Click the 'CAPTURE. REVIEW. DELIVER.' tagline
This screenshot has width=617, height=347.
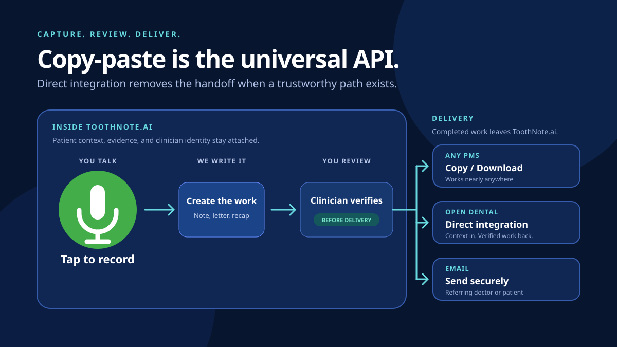[109, 34]
